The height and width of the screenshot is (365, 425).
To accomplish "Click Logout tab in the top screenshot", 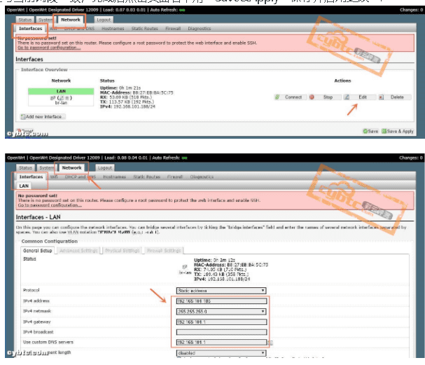I will point(104,20).
